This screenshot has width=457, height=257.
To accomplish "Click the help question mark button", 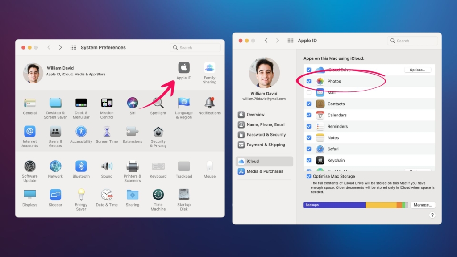I will 432,215.
